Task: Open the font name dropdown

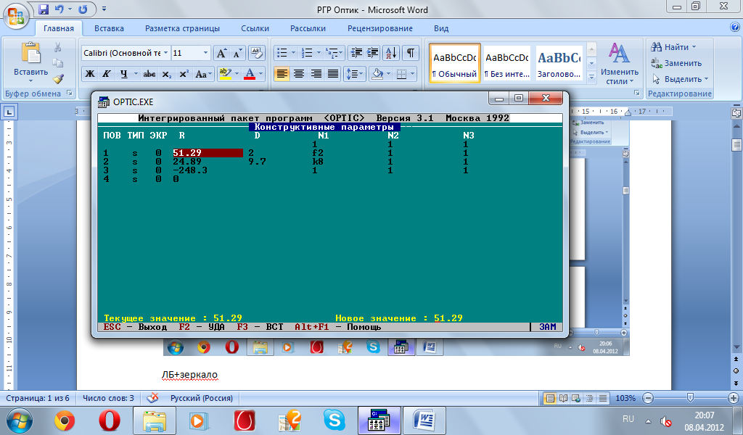Action: click(166, 53)
